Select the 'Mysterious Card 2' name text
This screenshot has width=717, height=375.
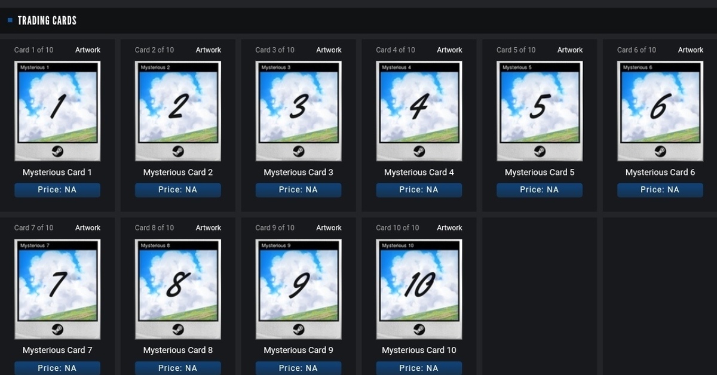coord(178,173)
